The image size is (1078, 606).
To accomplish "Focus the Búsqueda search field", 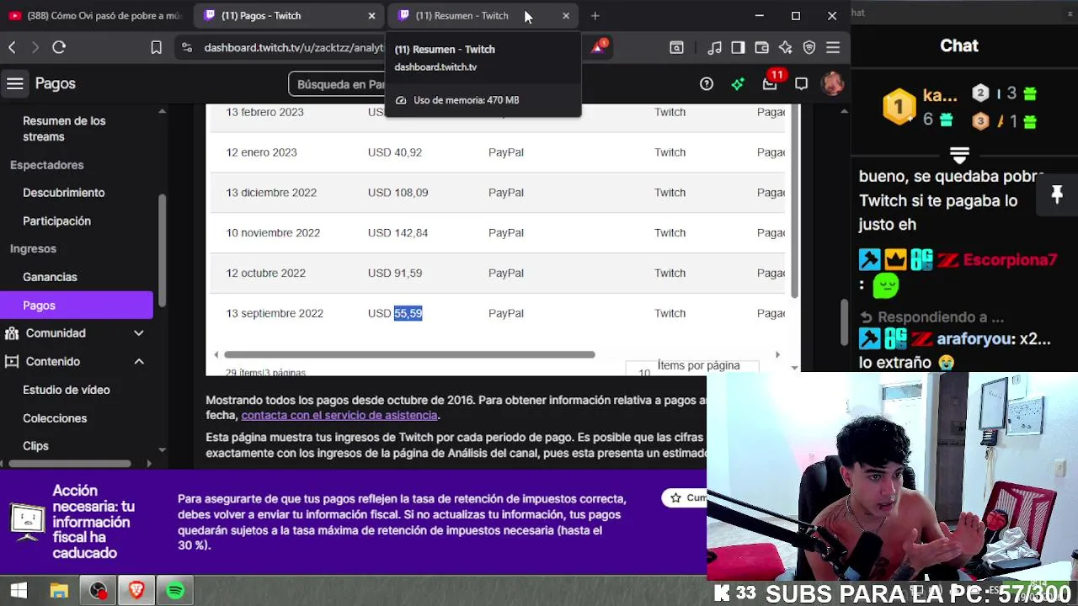I will click(x=337, y=84).
